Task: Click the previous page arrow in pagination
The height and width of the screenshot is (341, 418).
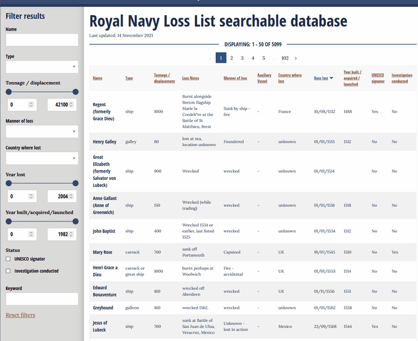Action: click(211, 58)
